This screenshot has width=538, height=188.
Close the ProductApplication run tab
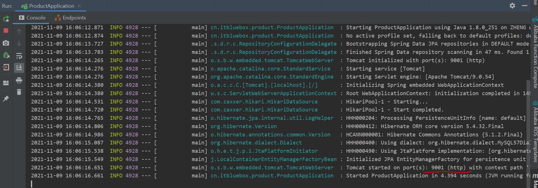tap(79, 6)
